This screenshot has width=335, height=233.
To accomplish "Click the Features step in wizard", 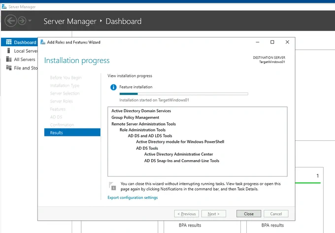I will (58, 109).
